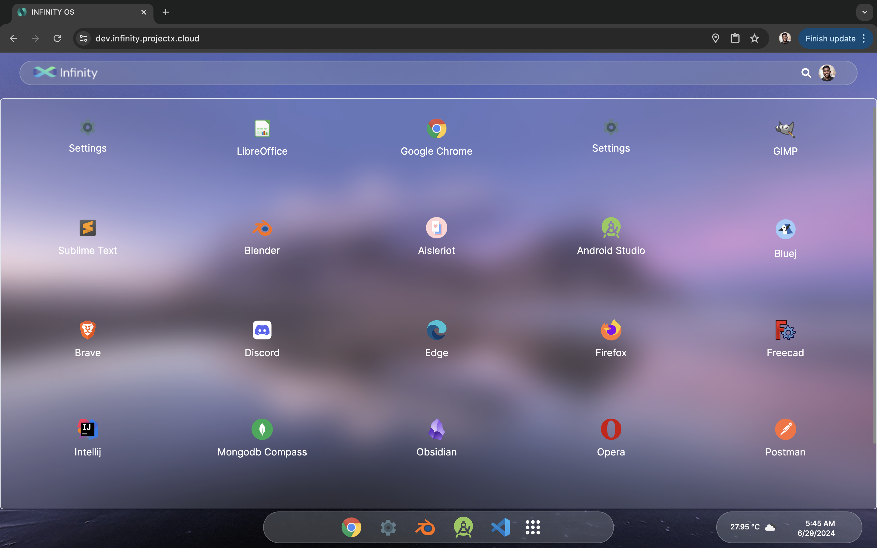Open Sublime Text app
Screen dimensions: 877x548
click(x=88, y=237)
